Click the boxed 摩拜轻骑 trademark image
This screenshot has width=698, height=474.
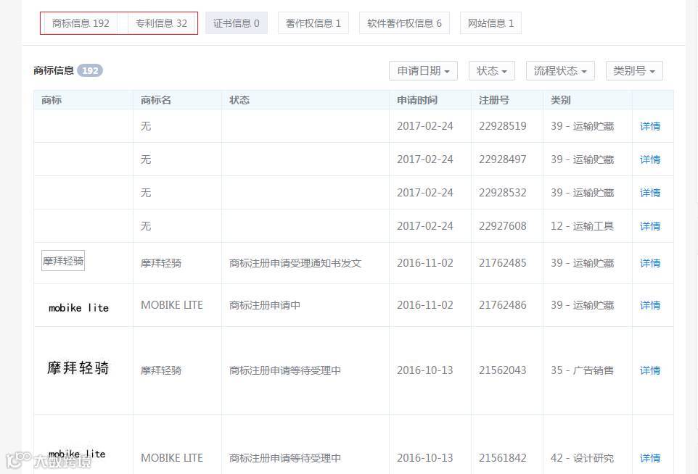(63, 261)
